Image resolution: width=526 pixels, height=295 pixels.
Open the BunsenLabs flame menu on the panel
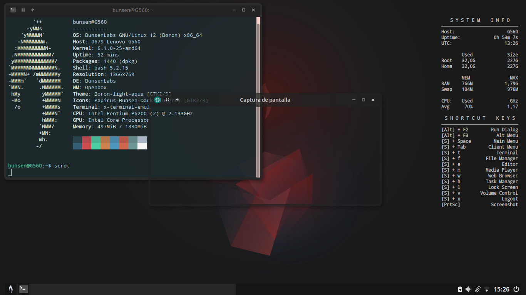tap(11, 289)
